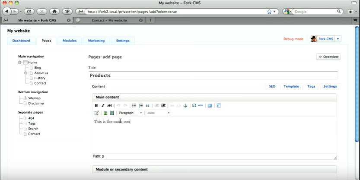The height and width of the screenshot is (180, 360).
Task: Collapse the Home tree node
Action: coord(20,63)
